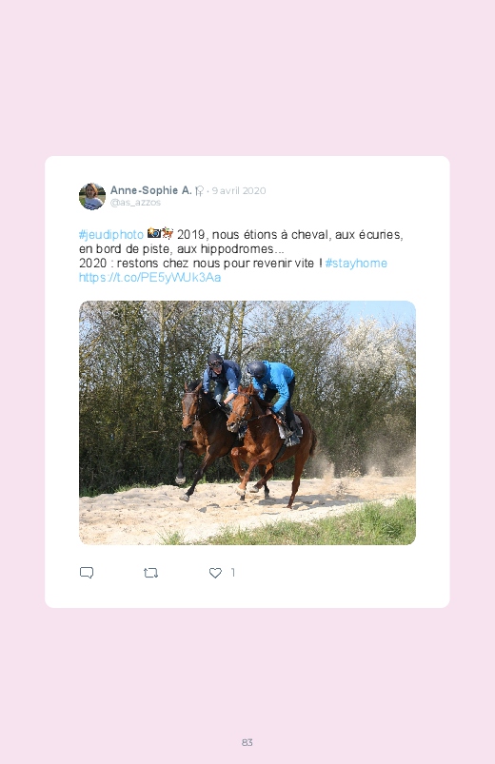
Task: Like the tweet with the heart icon
Action: pos(215,573)
